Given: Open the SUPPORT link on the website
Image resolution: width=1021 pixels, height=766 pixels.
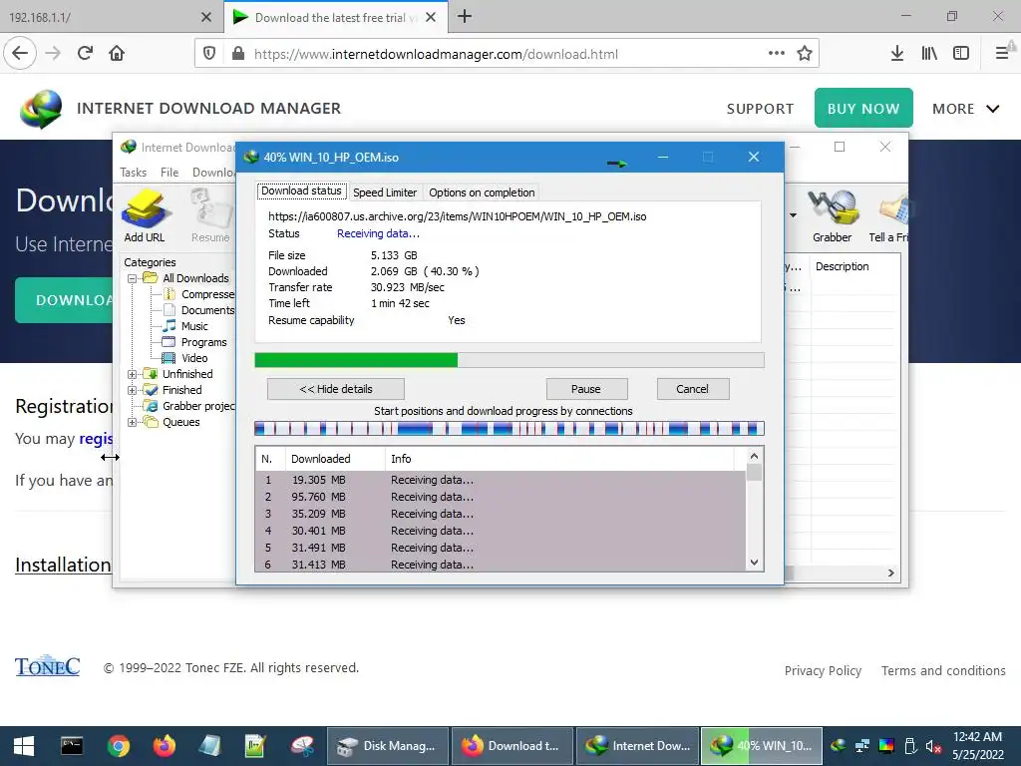Looking at the screenshot, I should (x=760, y=109).
